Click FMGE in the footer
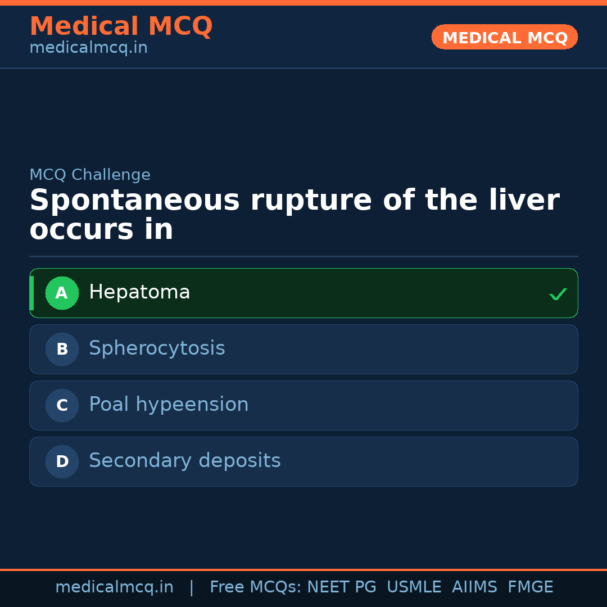Screen dimensions: 607x607 coord(530,587)
